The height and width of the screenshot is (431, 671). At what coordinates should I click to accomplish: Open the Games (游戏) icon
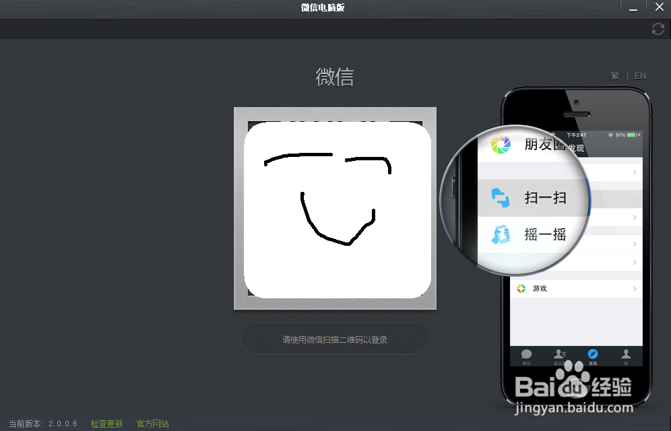pyautogui.click(x=520, y=288)
